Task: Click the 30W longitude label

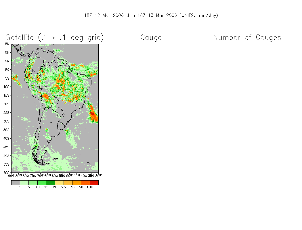Action: click(x=98, y=176)
